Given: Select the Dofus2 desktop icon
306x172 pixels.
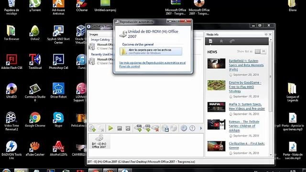Looking at the screenshot, I should tap(35, 33).
